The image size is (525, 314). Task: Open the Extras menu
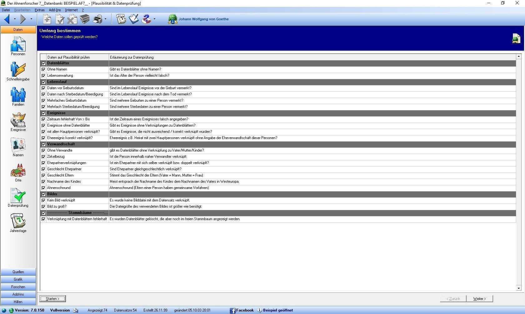(x=39, y=10)
